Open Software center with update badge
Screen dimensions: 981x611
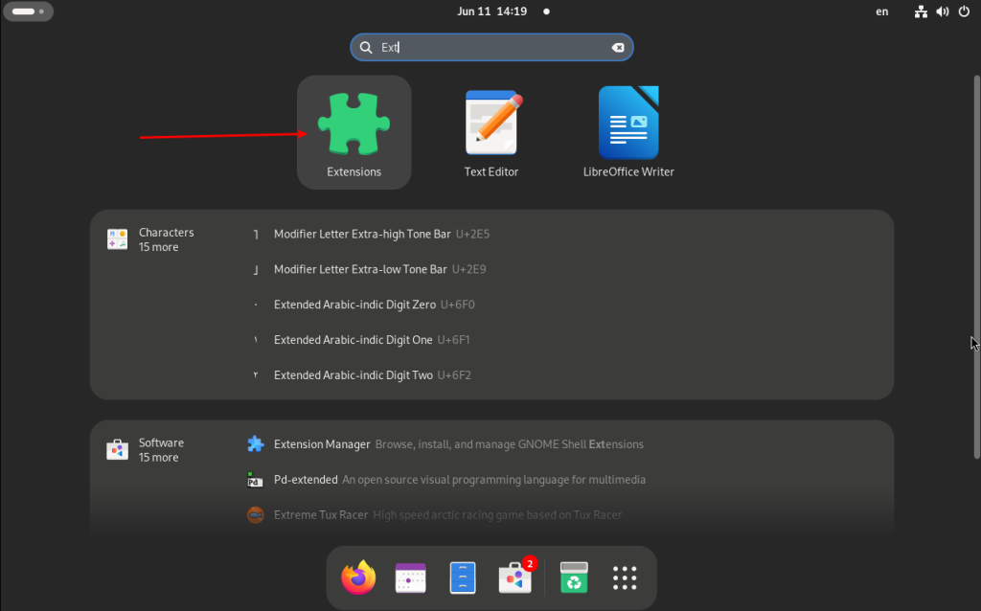[515, 577]
